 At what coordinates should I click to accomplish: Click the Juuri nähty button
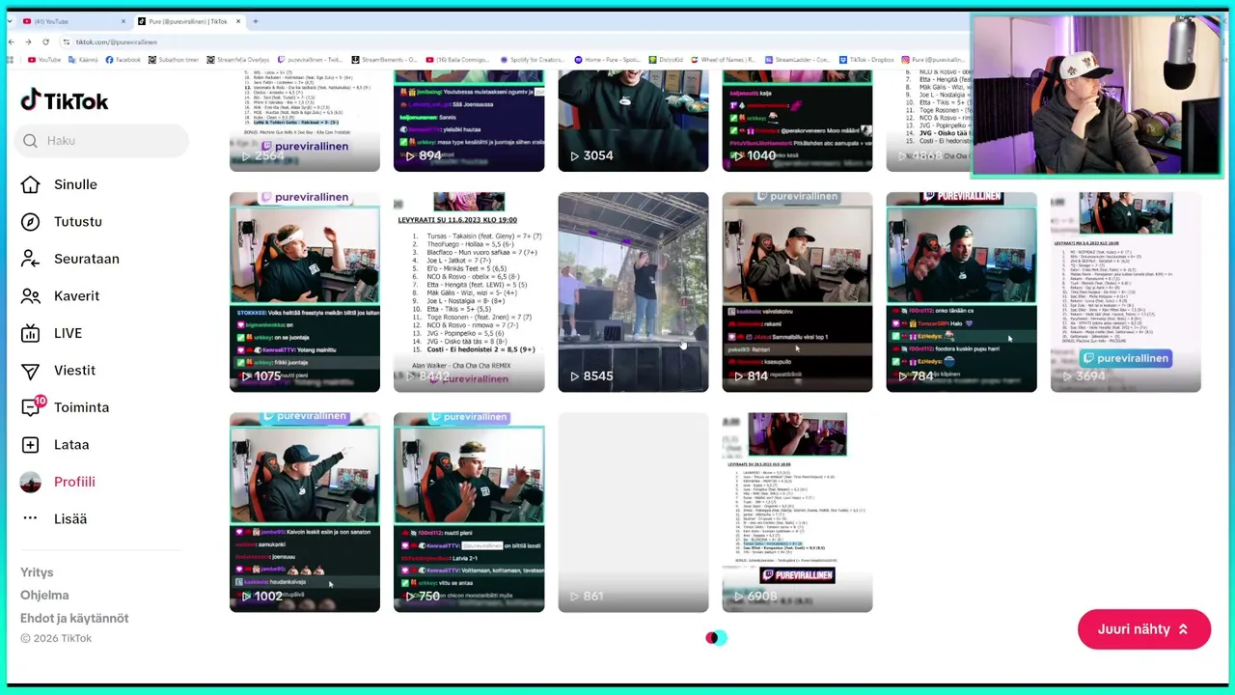1144,629
